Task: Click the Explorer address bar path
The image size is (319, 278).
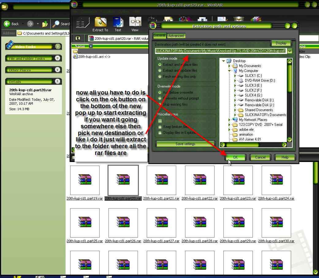Action: click(43, 33)
